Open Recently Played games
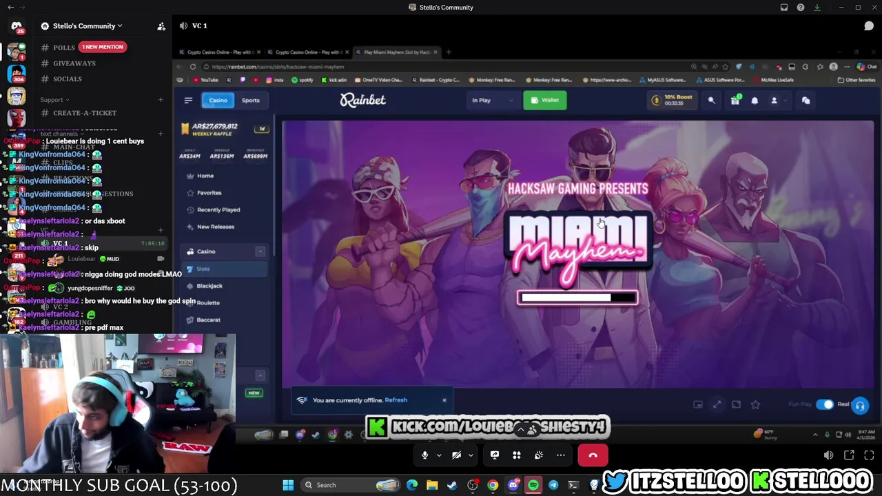The image size is (882, 496). 218,209
